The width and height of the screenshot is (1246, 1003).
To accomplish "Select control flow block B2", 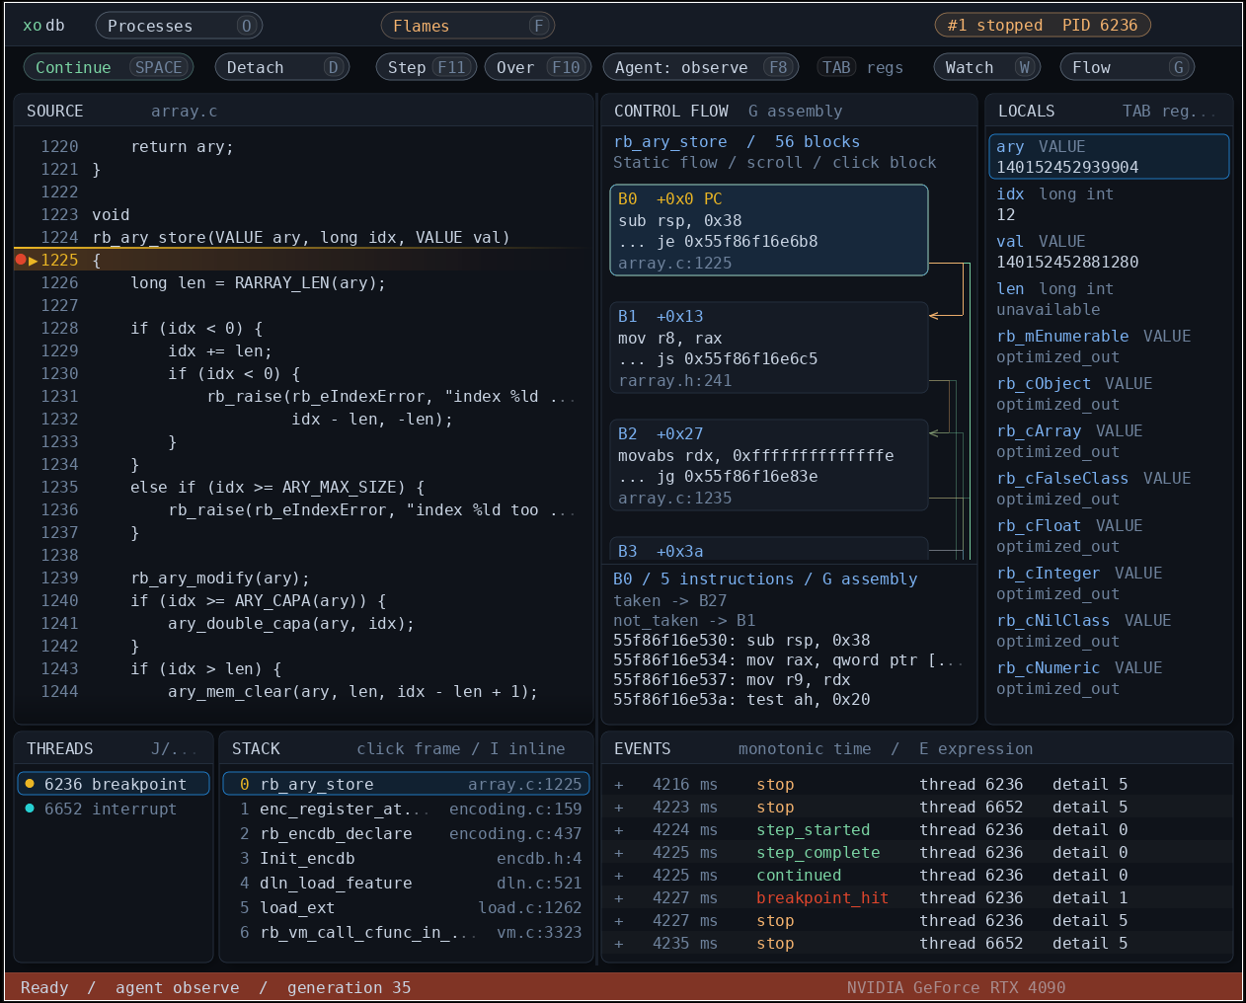I will [x=769, y=465].
